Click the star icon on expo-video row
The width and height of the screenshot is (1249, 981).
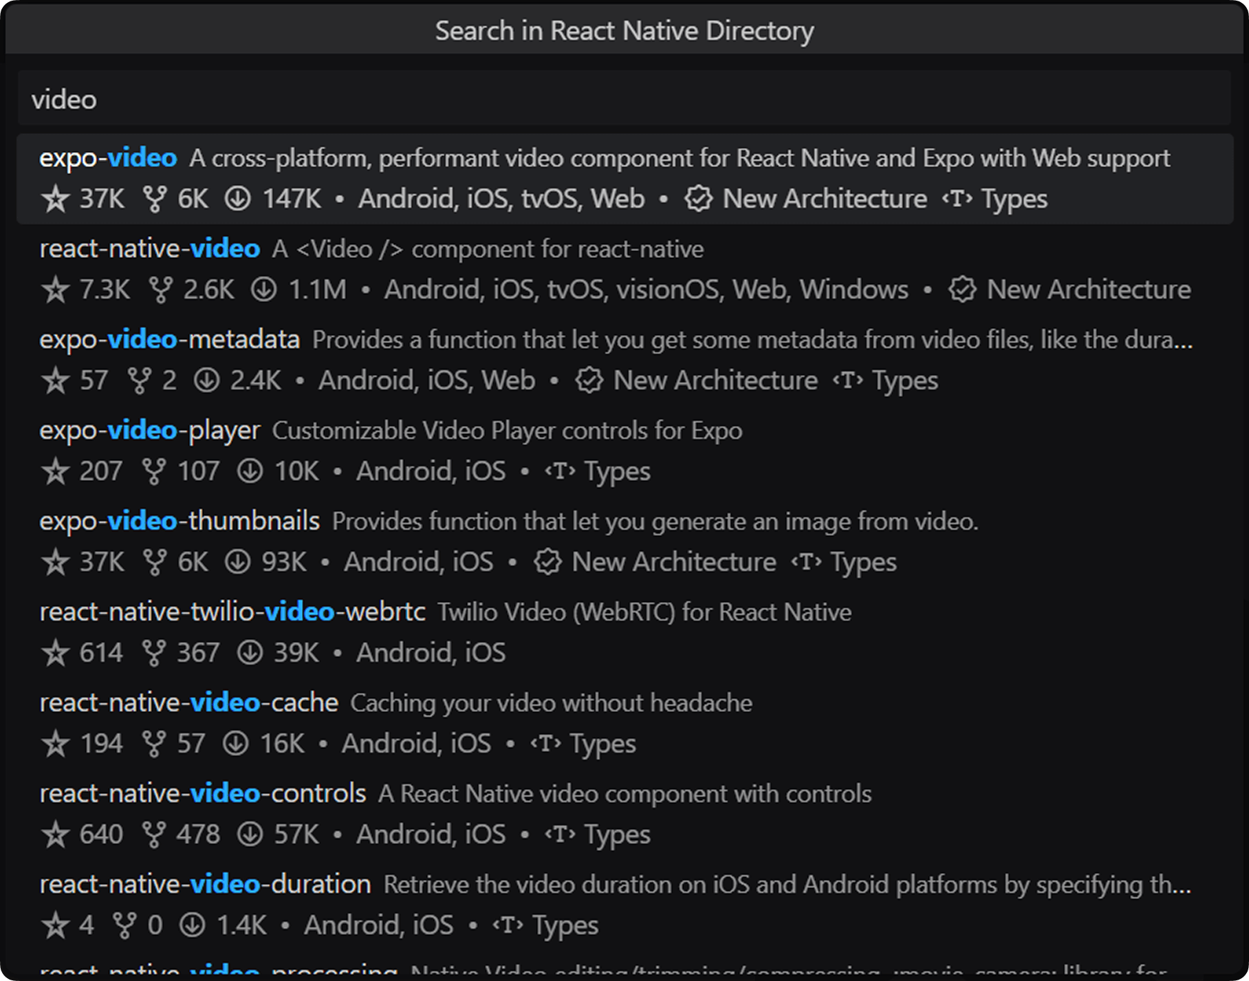(x=56, y=199)
